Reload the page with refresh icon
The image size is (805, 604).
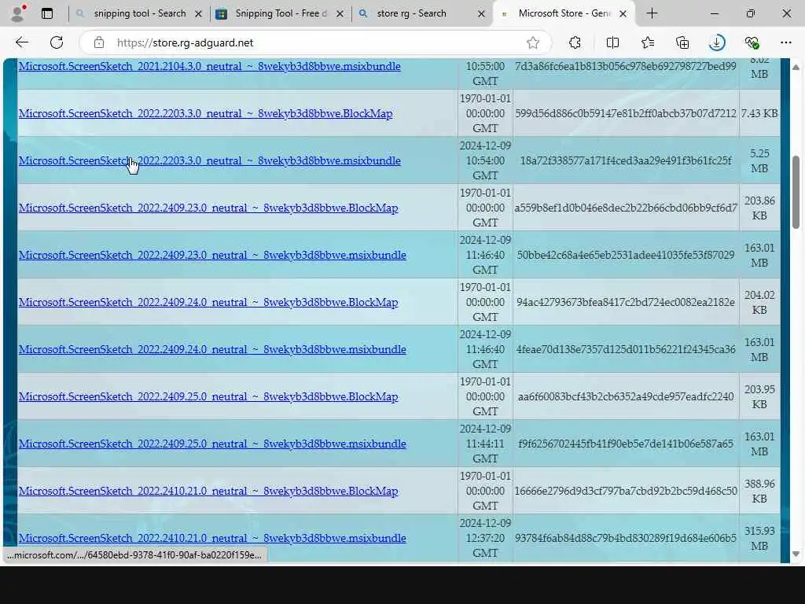tap(57, 42)
